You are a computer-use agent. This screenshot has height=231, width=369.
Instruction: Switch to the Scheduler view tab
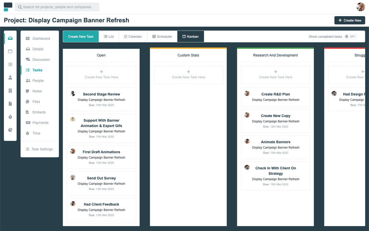pos(162,37)
